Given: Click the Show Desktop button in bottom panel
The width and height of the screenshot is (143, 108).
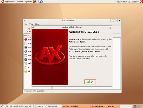Looking at the screenshot, I should (2, 106).
